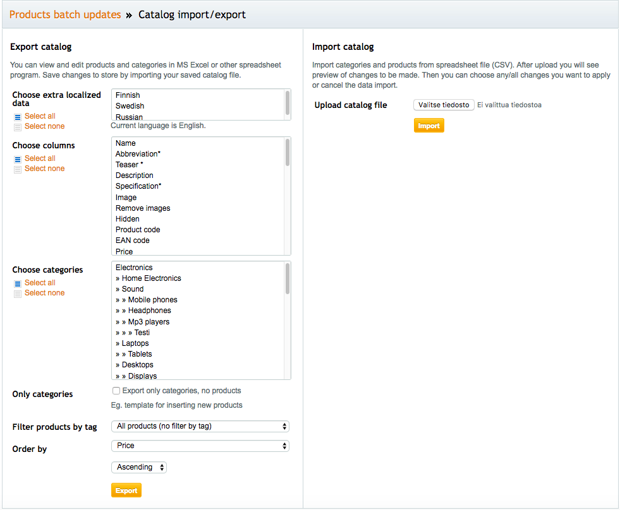This screenshot has height=510, width=620.
Task: Click Select all icon for localized data
Action: pos(18,117)
